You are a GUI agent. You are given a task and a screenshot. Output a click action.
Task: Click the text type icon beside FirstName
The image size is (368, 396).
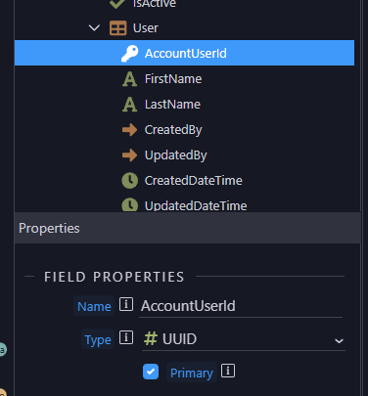click(129, 79)
